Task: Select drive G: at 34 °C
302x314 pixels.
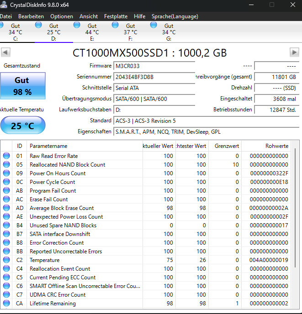Action: [169, 32]
